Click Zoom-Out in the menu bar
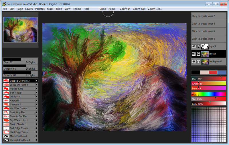229x145 pixels. 139,9
